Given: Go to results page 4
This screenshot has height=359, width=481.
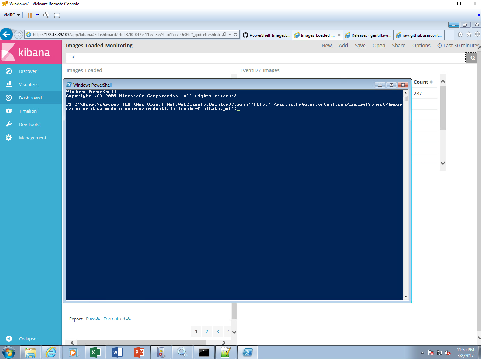Looking at the screenshot, I should (228, 331).
